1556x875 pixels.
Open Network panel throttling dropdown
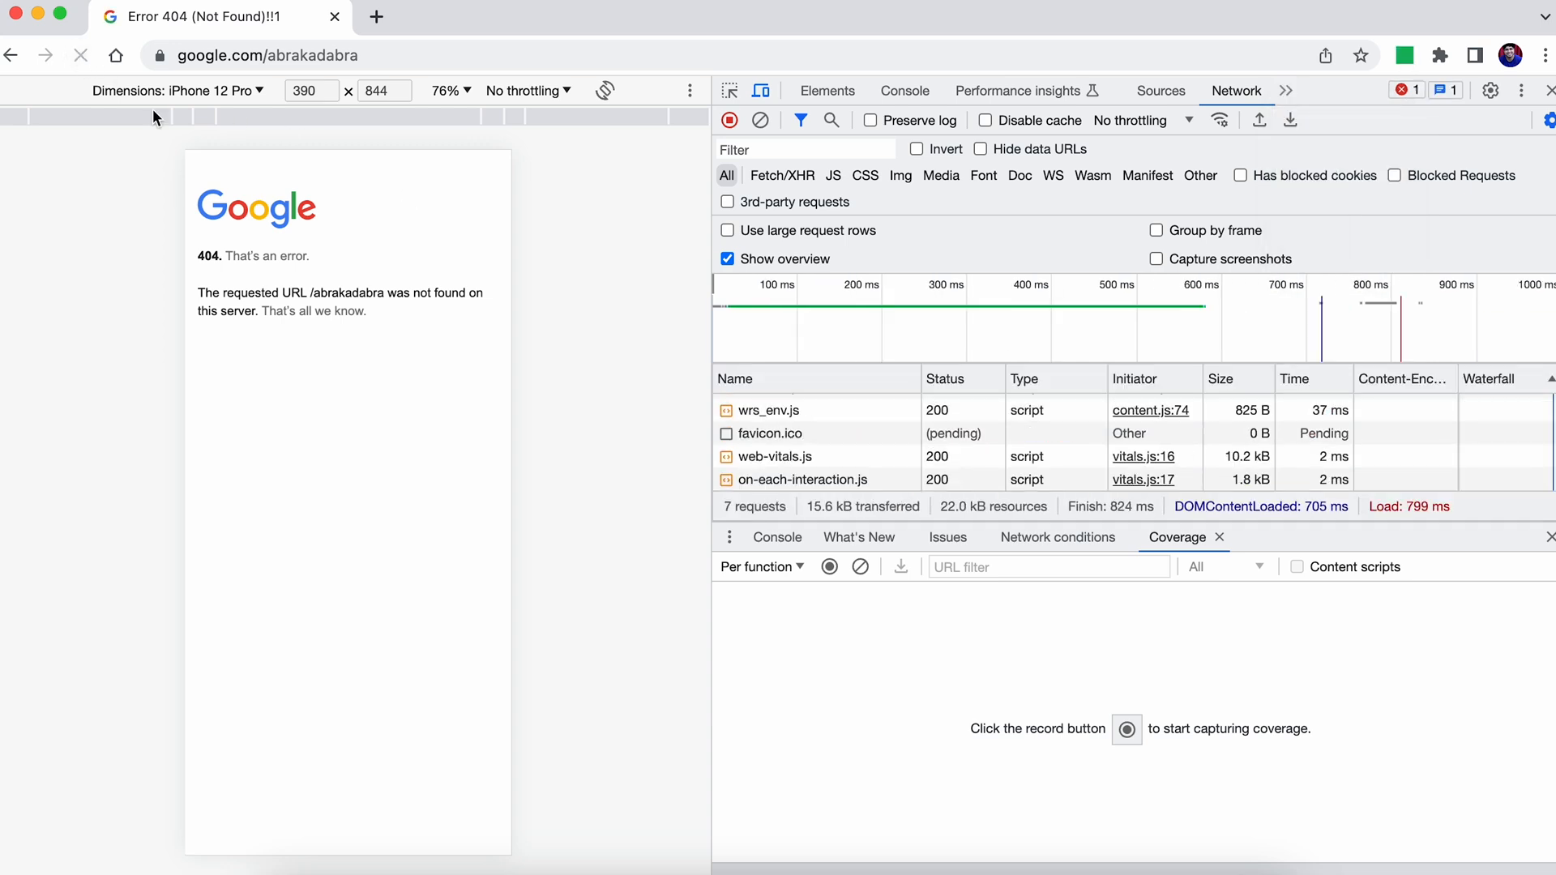click(1143, 121)
